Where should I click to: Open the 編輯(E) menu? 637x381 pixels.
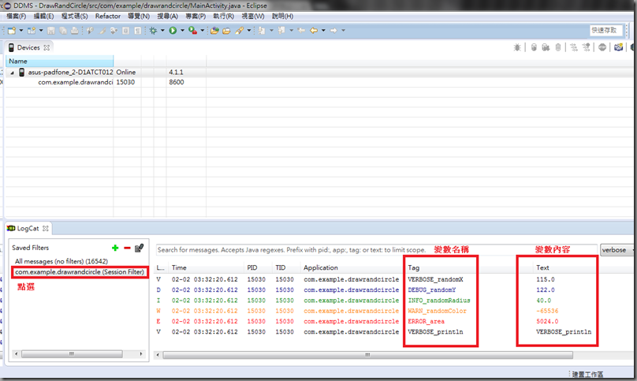(x=43, y=17)
